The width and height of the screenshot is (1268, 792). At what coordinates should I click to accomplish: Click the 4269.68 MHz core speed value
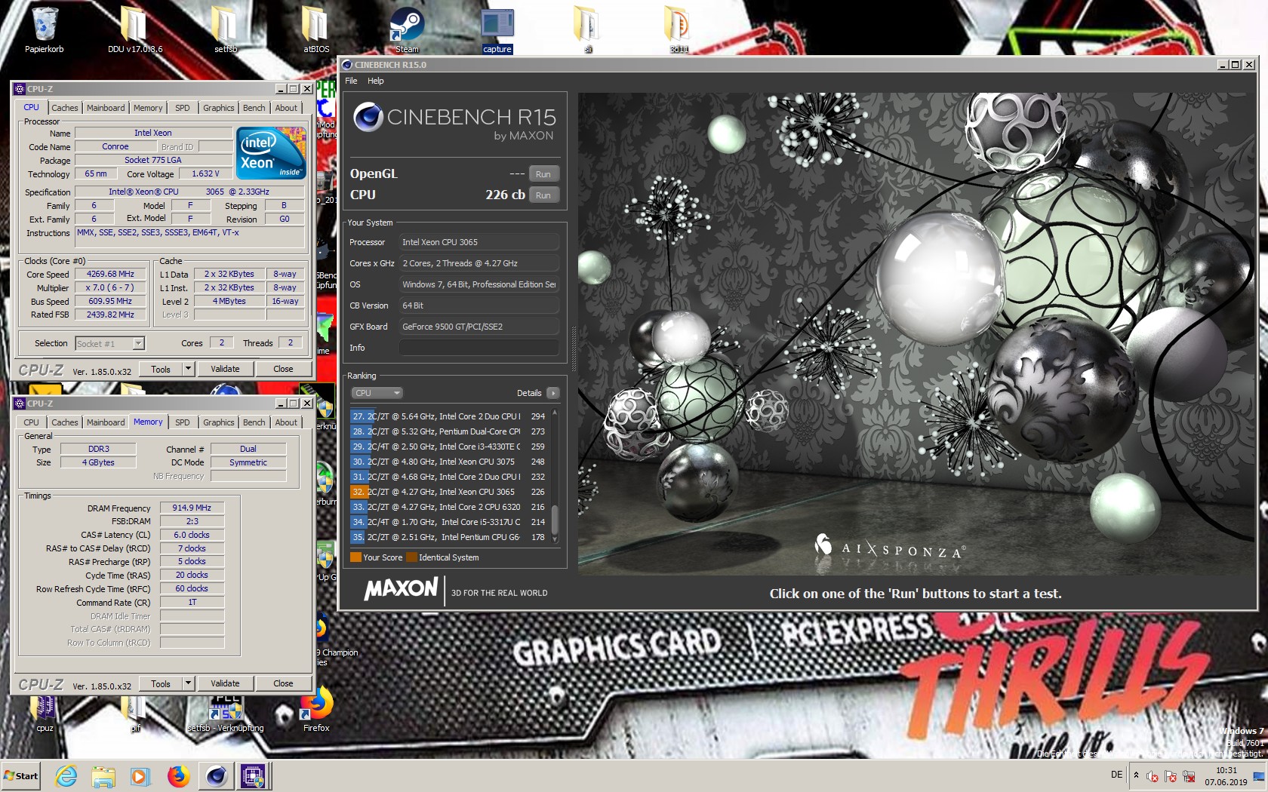click(110, 274)
